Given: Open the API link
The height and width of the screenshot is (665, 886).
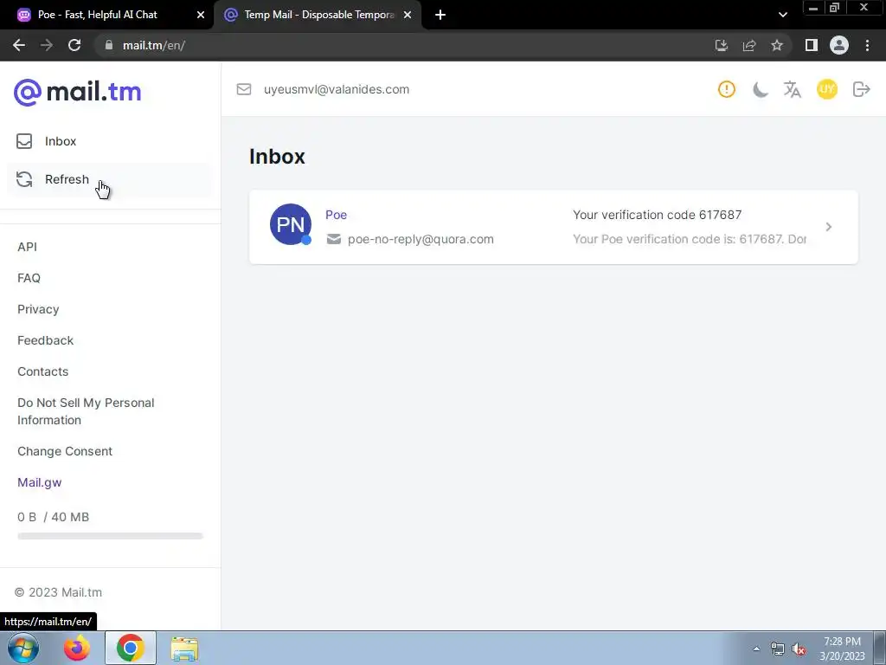Looking at the screenshot, I should 27,247.
